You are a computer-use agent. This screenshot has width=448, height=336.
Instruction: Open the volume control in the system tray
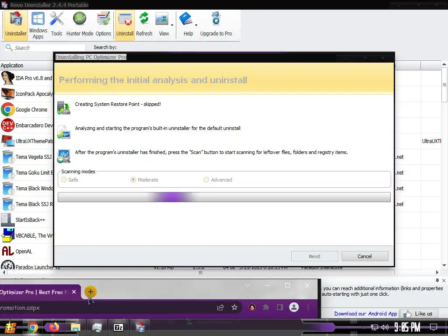point(385,327)
